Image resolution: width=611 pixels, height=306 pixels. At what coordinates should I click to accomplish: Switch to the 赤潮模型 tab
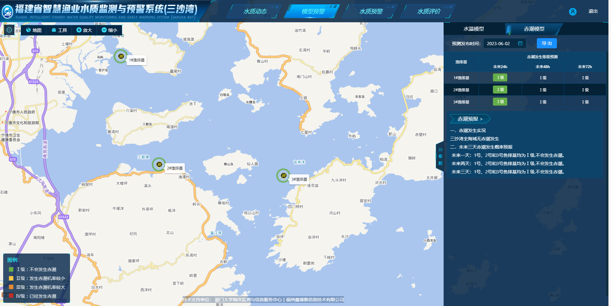tap(534, 29)
